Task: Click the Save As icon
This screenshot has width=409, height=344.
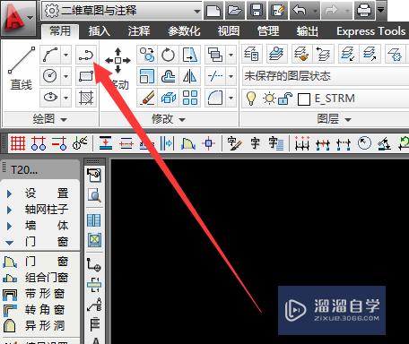Action: (x=278, y=11)
